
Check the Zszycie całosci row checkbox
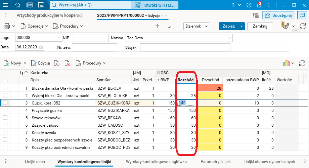tap(5, 125)
